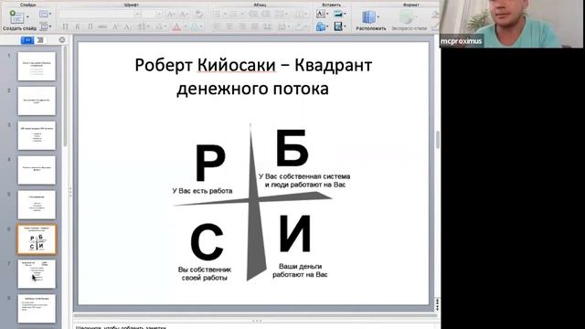Click the notes field below the slide
The width and height of the screenshot is (585, 329).
click(256, 326)
